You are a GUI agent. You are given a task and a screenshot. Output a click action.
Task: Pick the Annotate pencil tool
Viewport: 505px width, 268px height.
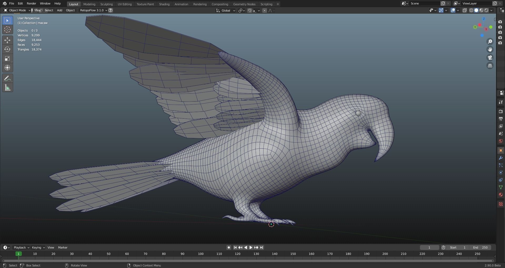pyautogui.click(x=7, y=78)
